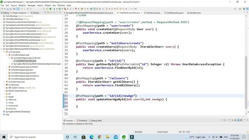249x140 pixels.
Task: Switch to UserService.java editor tab
Action: coord(152,13)
